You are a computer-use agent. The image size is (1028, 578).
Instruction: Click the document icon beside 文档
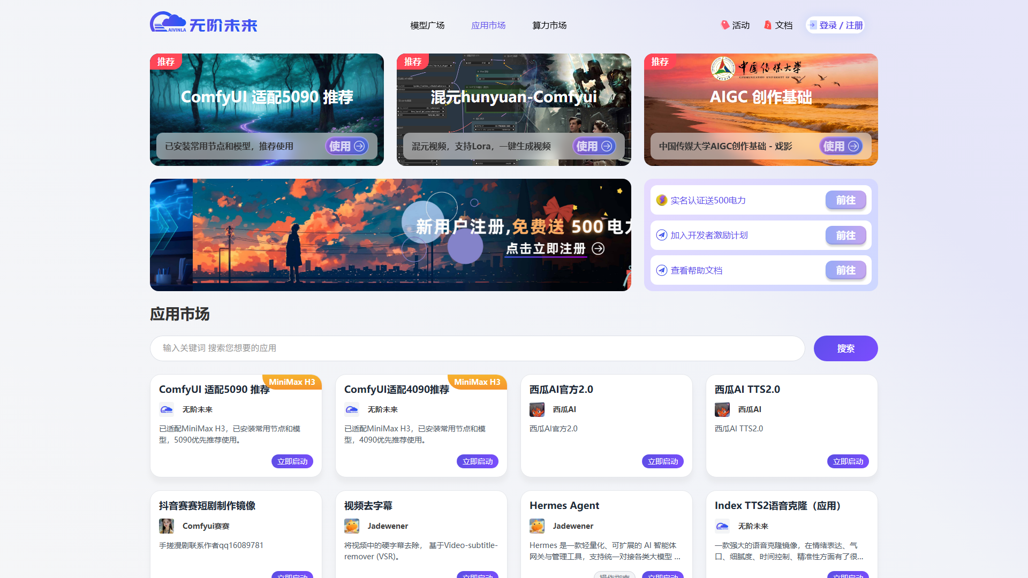[x=768, y=25]
